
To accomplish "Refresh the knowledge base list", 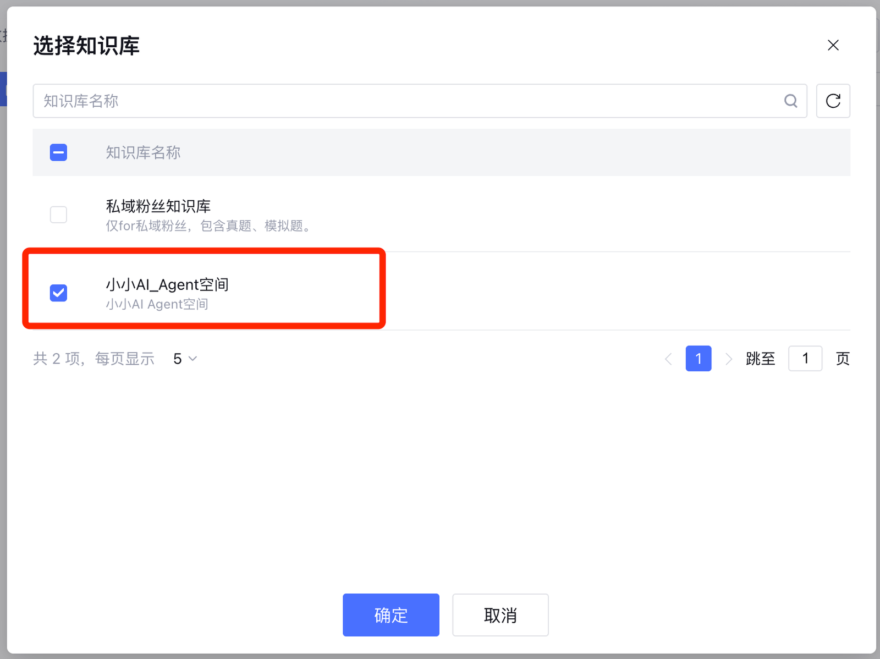I will pyautogui.click(x=833, y=101).
